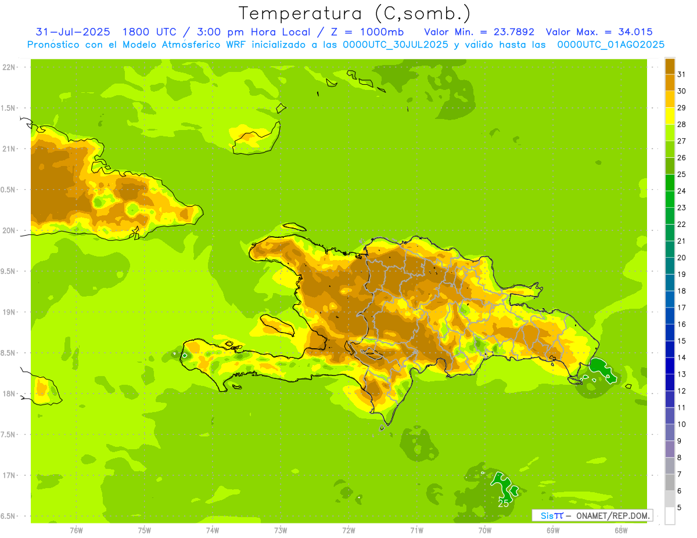Screen dimensions: 697x538
Task: Click the "75W" longitude label
Action: 145,530
